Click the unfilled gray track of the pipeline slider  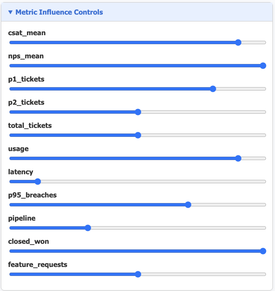(x=176, y=228)
